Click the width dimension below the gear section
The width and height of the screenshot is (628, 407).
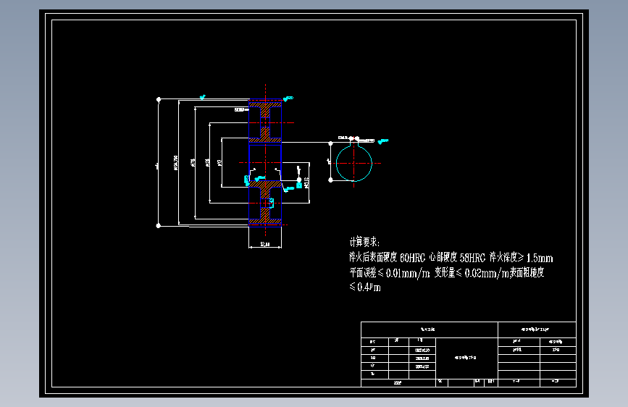pyautogui.click(x=264, y=244)
